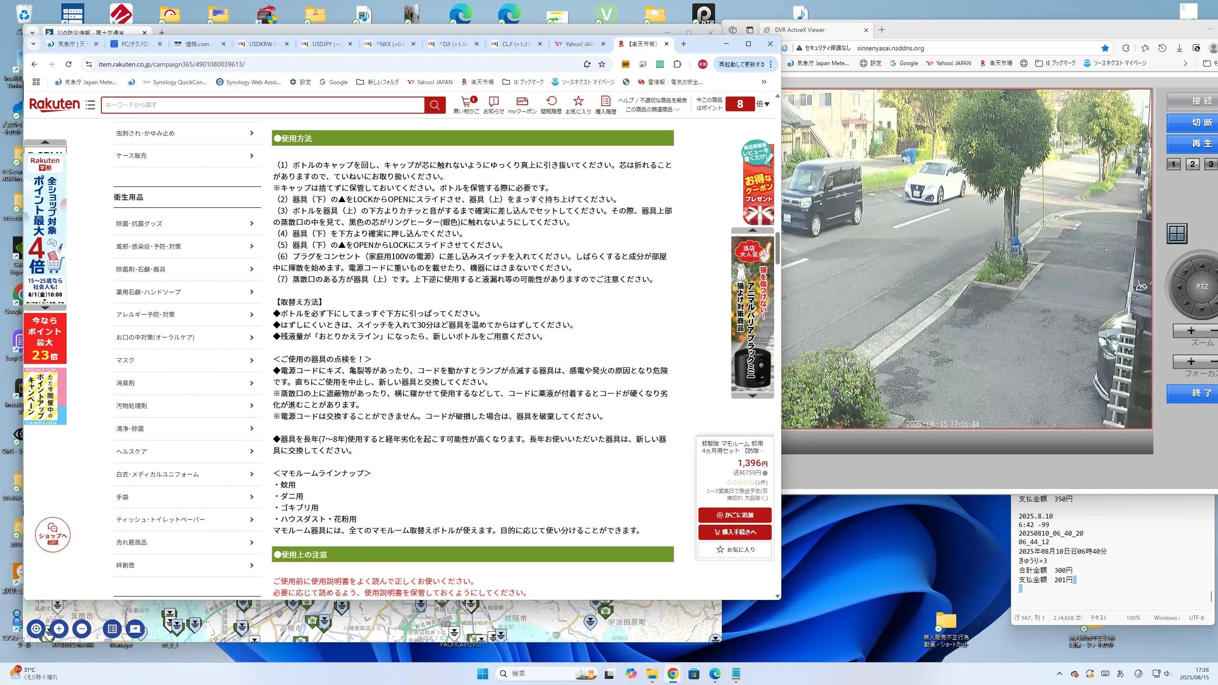The width and height of the screenshot is (1218, 685).
Task: Click the DVR quad-view grid icon
Action: [1177, 234]
